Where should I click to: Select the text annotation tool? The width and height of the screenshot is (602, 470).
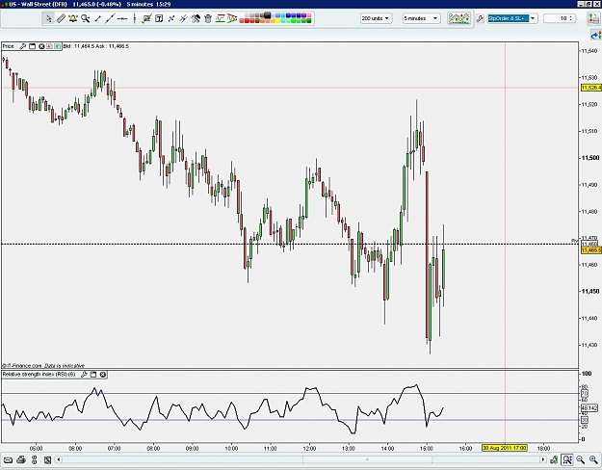[159, 18]
